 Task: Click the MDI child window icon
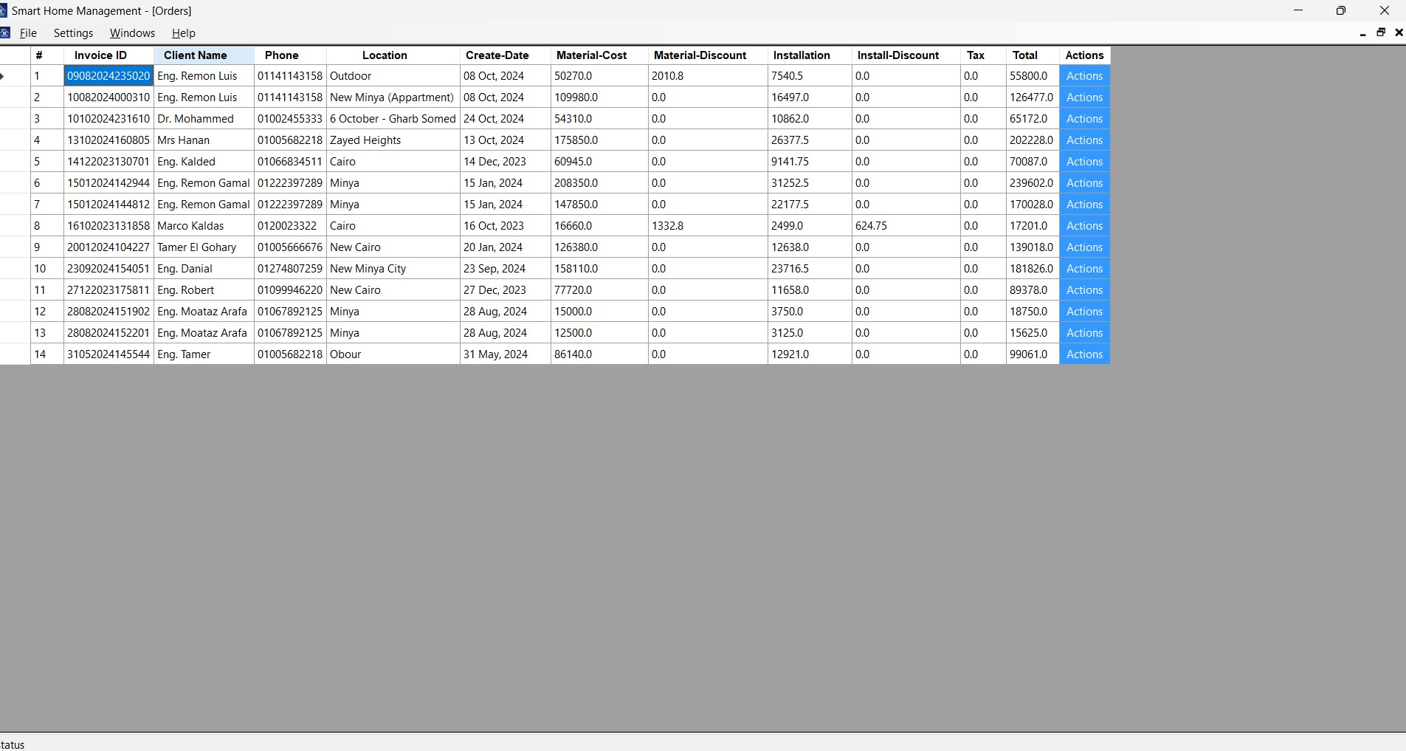4,33
